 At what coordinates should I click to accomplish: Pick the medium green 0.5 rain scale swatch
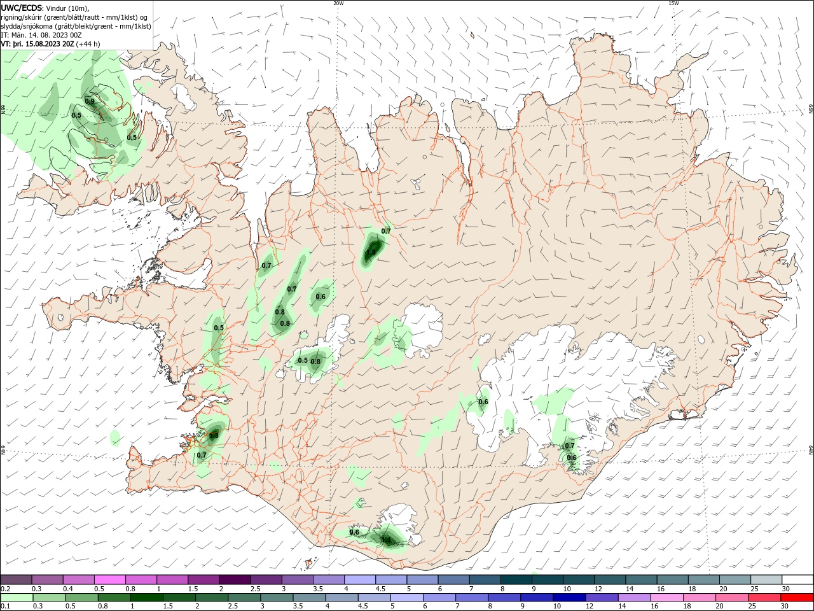coord(81,597)
